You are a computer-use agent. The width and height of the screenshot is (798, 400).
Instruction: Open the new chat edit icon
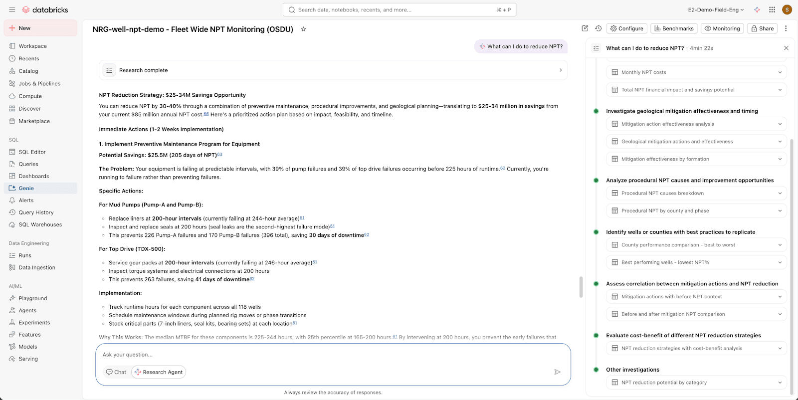[x=585, y=28]
